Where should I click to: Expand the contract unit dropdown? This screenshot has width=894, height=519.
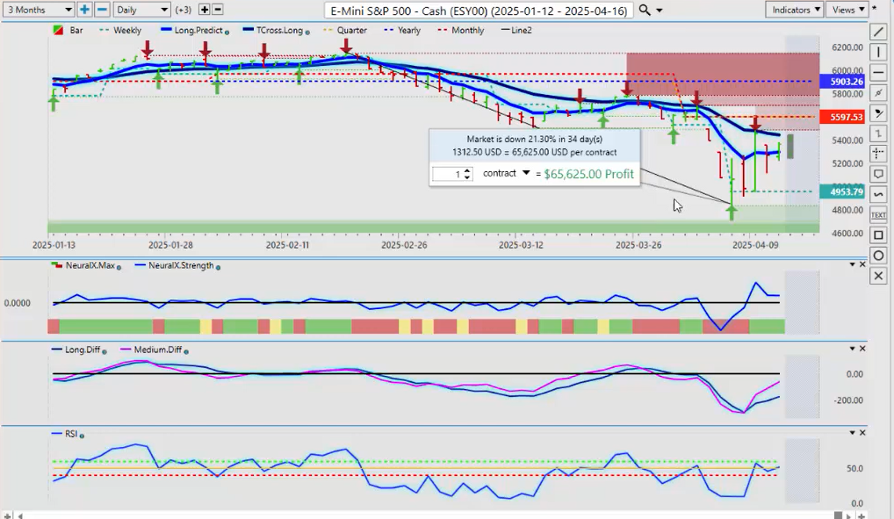[x=526, y=173]
